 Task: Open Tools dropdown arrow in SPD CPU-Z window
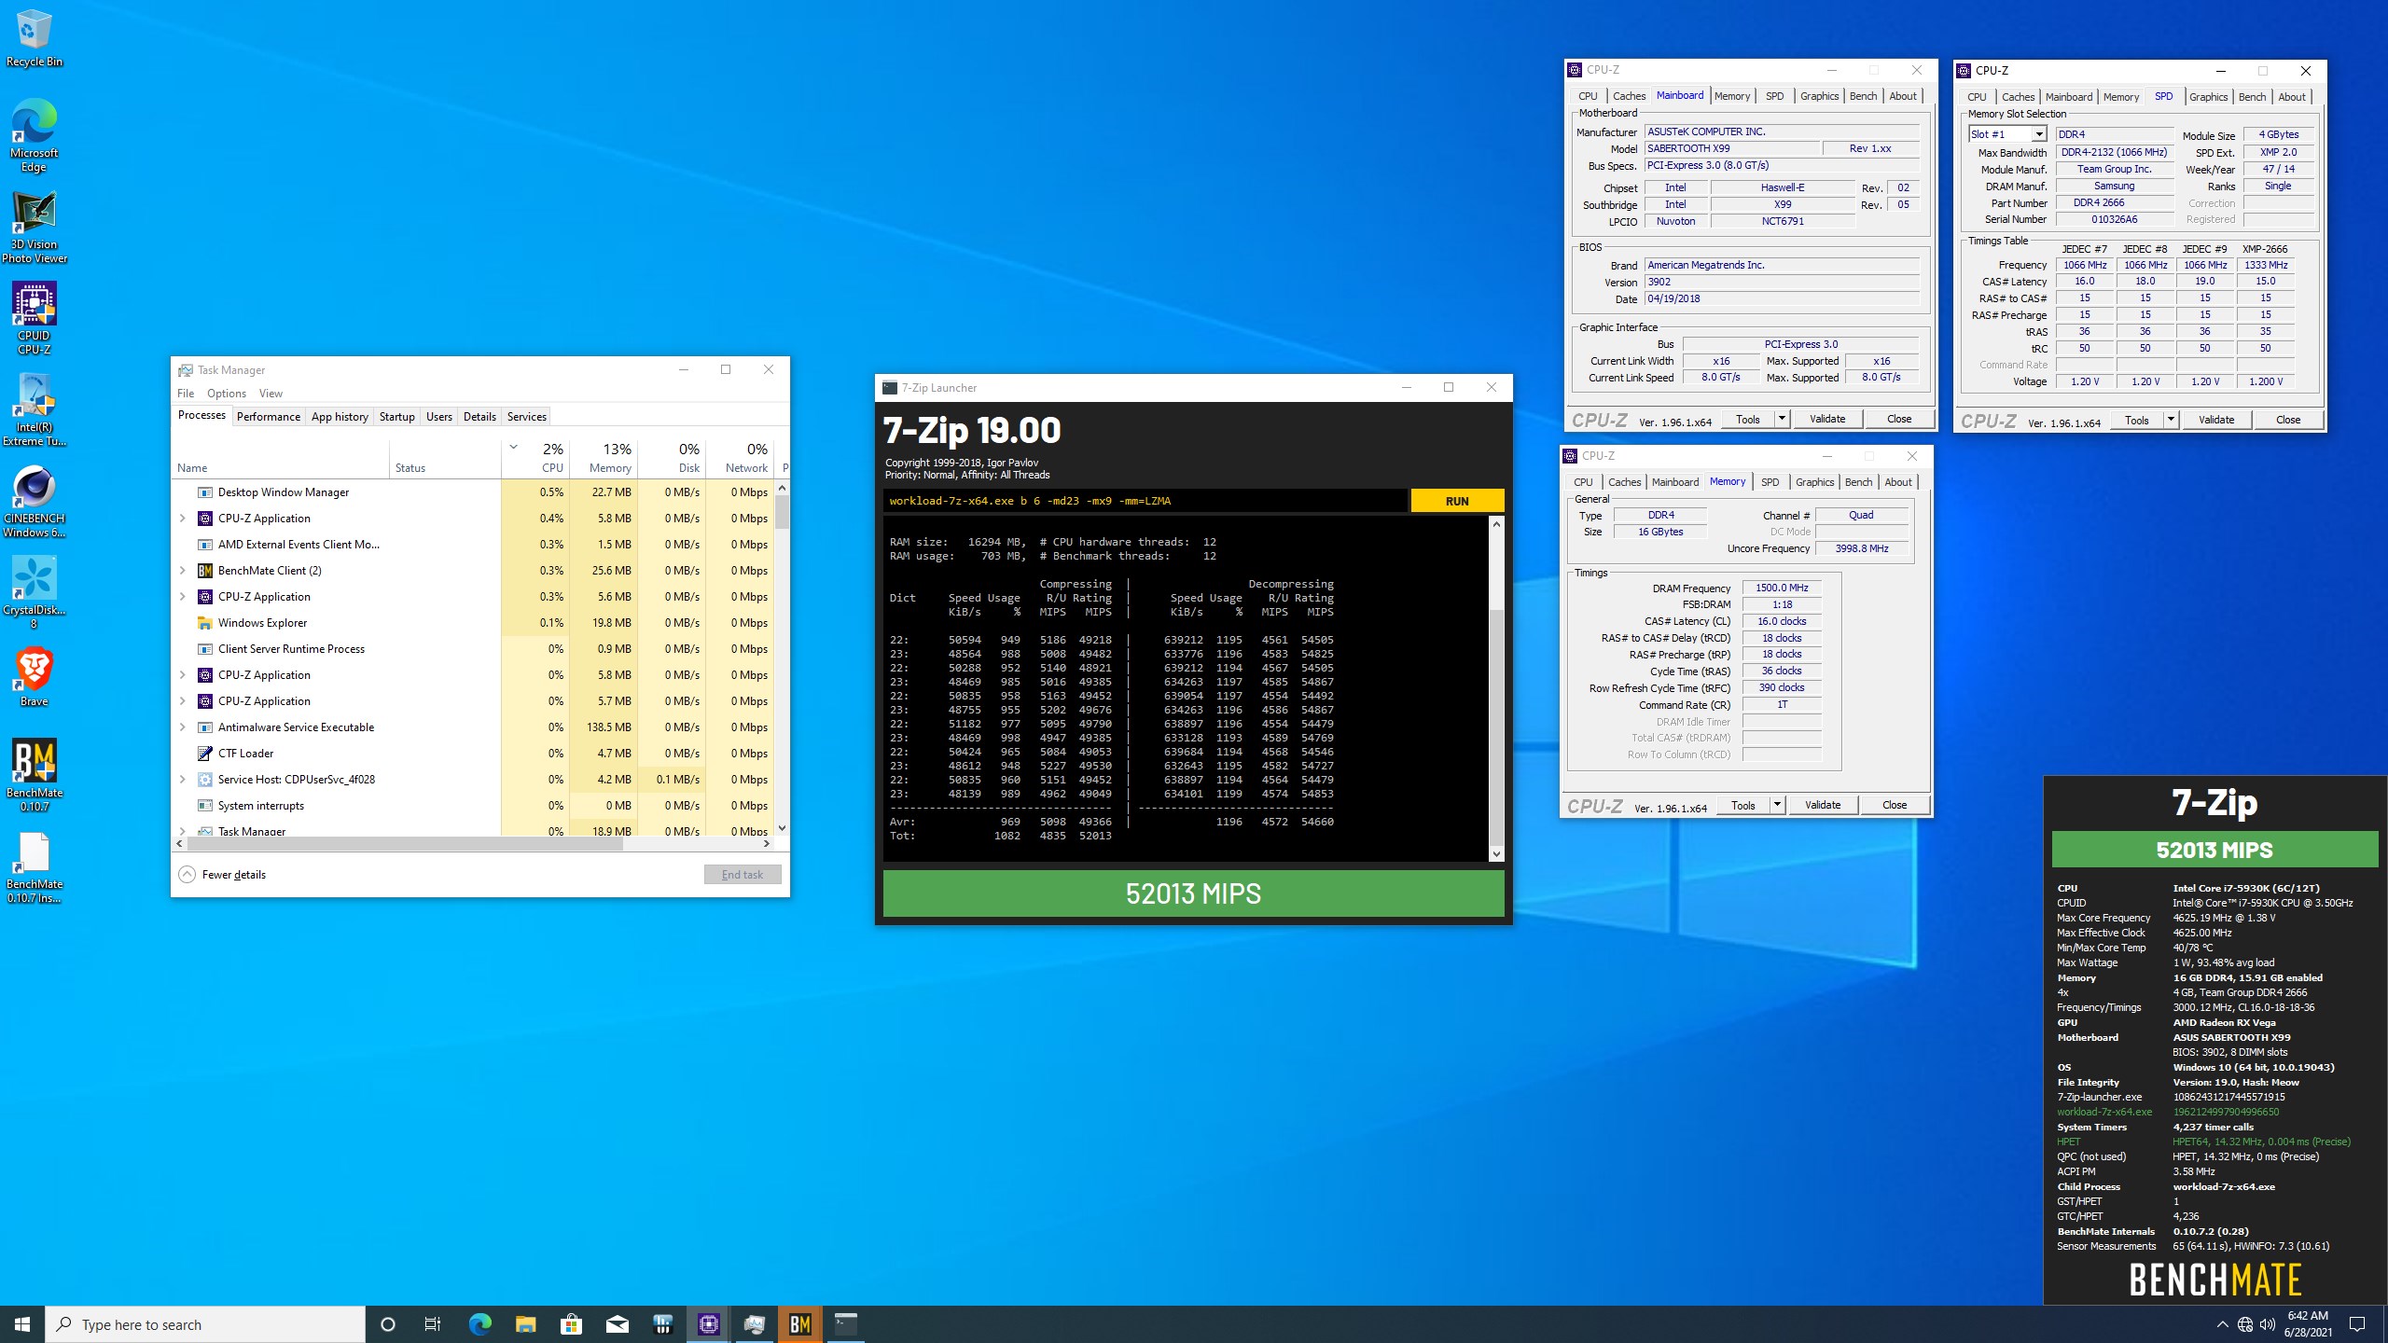2171,420
